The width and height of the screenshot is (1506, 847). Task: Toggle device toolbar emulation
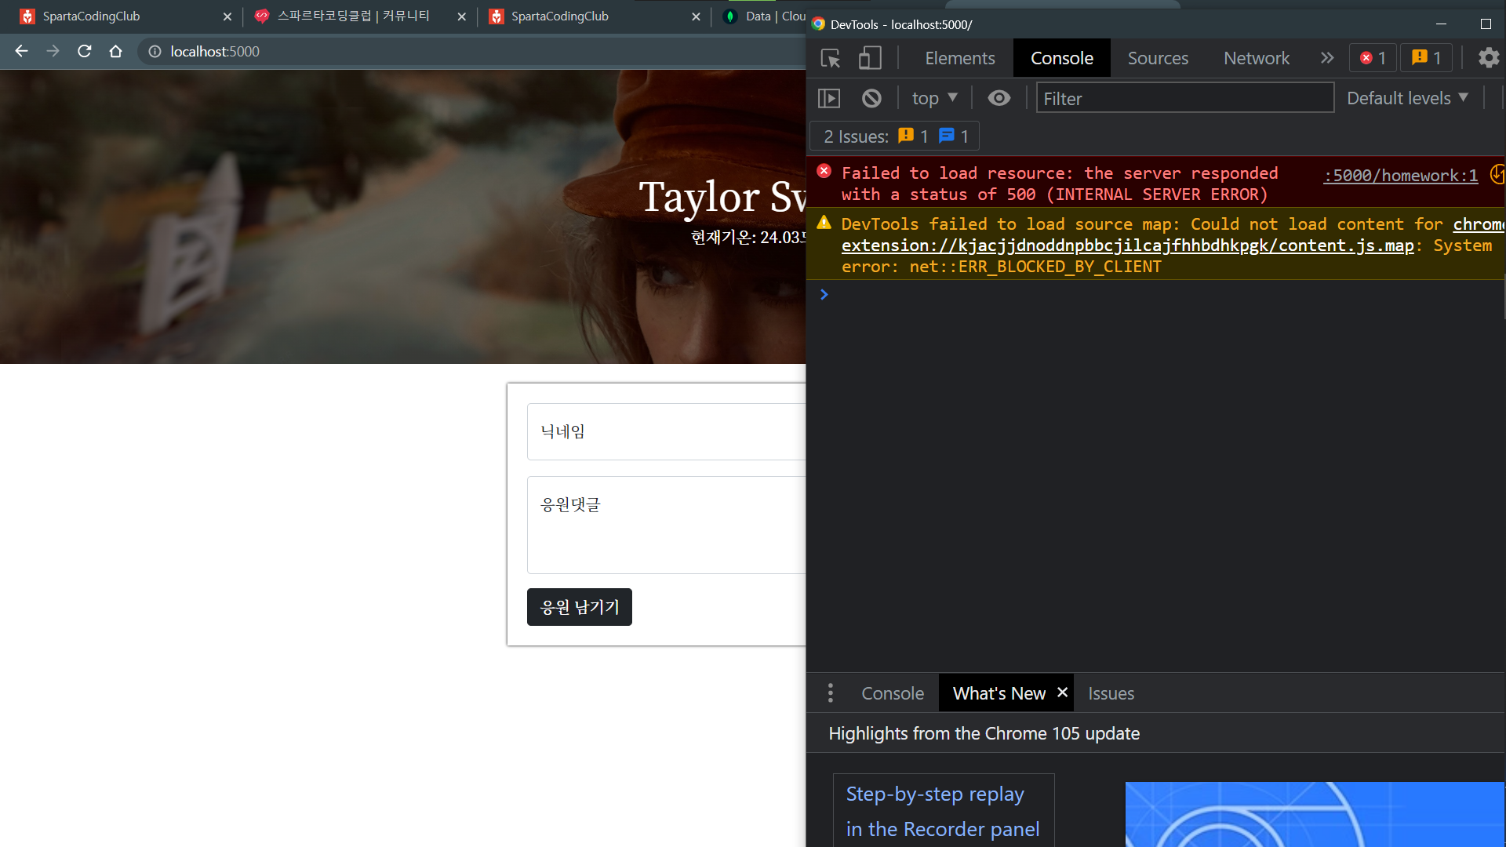[x=869, y=58]
